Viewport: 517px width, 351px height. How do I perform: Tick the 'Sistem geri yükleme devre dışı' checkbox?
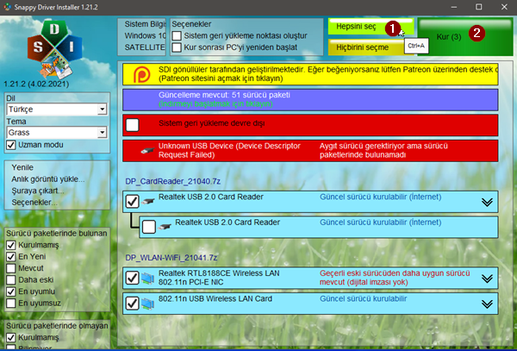click(x=132, y=125)
